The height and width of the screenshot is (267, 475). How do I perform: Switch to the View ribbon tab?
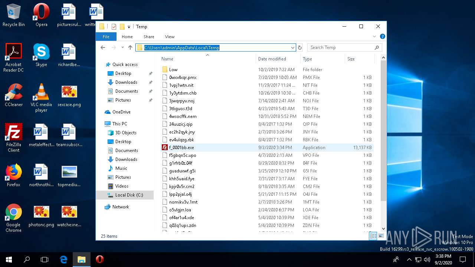(170, 37)
